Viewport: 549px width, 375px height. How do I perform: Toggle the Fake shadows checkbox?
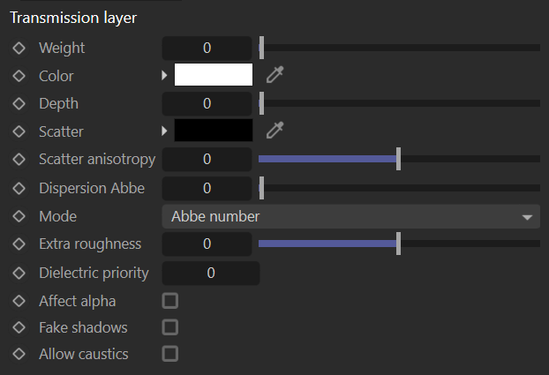[x=170, y=327]
